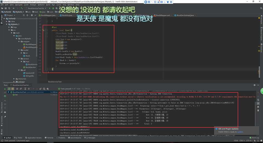Click the Database side tool tab
The width and height of the screenshot is (263, 143).
pos(261,48)
